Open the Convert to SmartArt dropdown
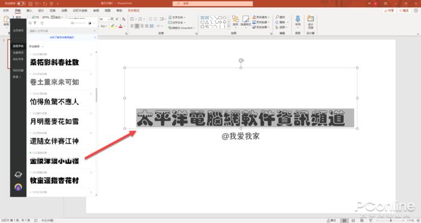The image size is (421, 223). [x=181, y=28]
